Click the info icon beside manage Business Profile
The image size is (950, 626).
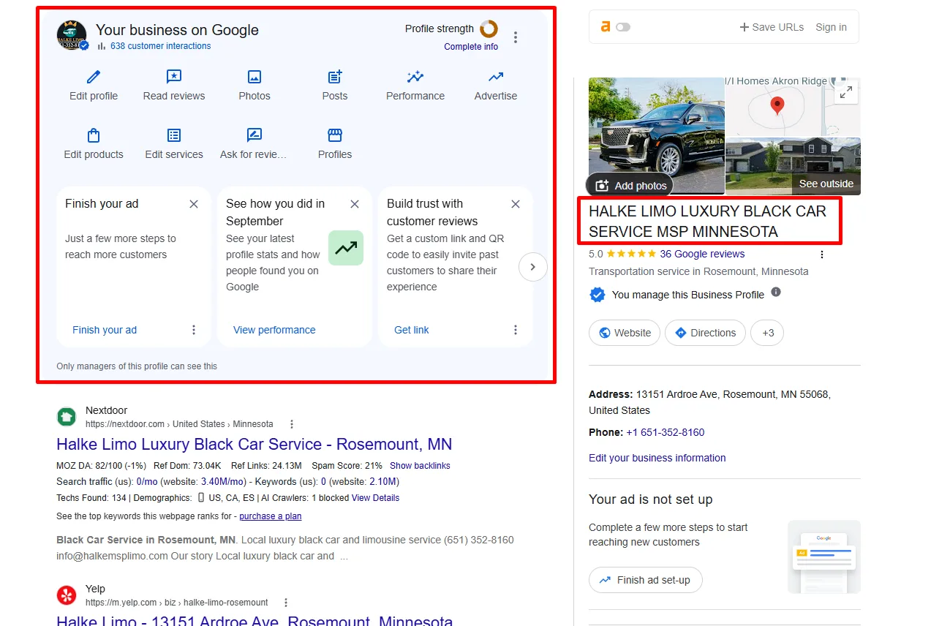pyautogui.click(x=776, y=292)
